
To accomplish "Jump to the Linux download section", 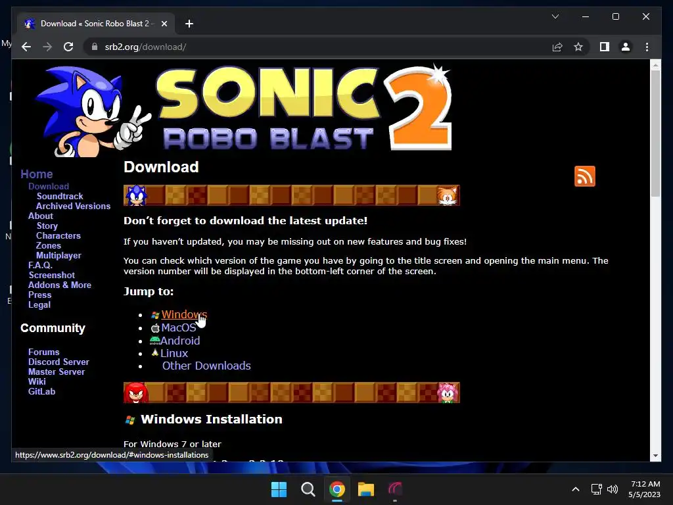I will click(174, 353).
